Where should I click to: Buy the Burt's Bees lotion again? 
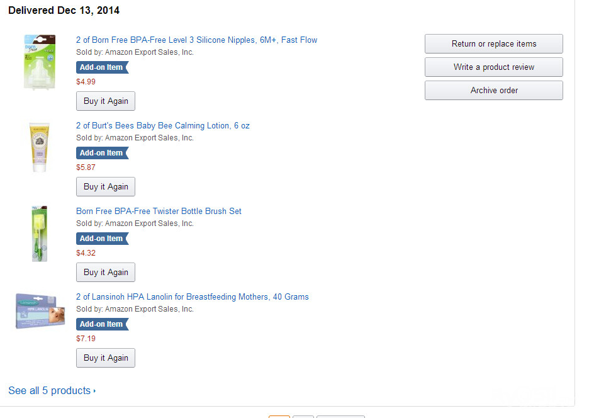pyautogui.click(x=106, y=187)
